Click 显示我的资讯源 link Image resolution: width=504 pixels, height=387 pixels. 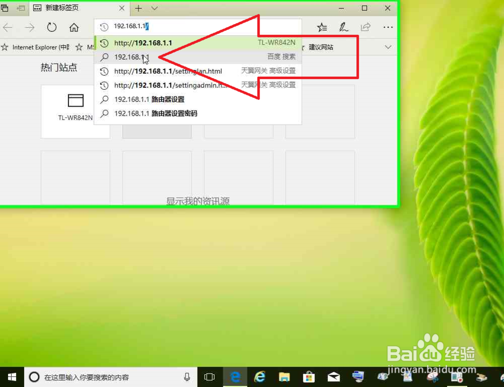[x=198, y=201]
